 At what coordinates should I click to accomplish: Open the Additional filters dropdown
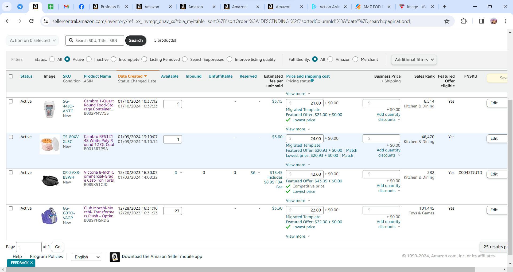(414, 60)
